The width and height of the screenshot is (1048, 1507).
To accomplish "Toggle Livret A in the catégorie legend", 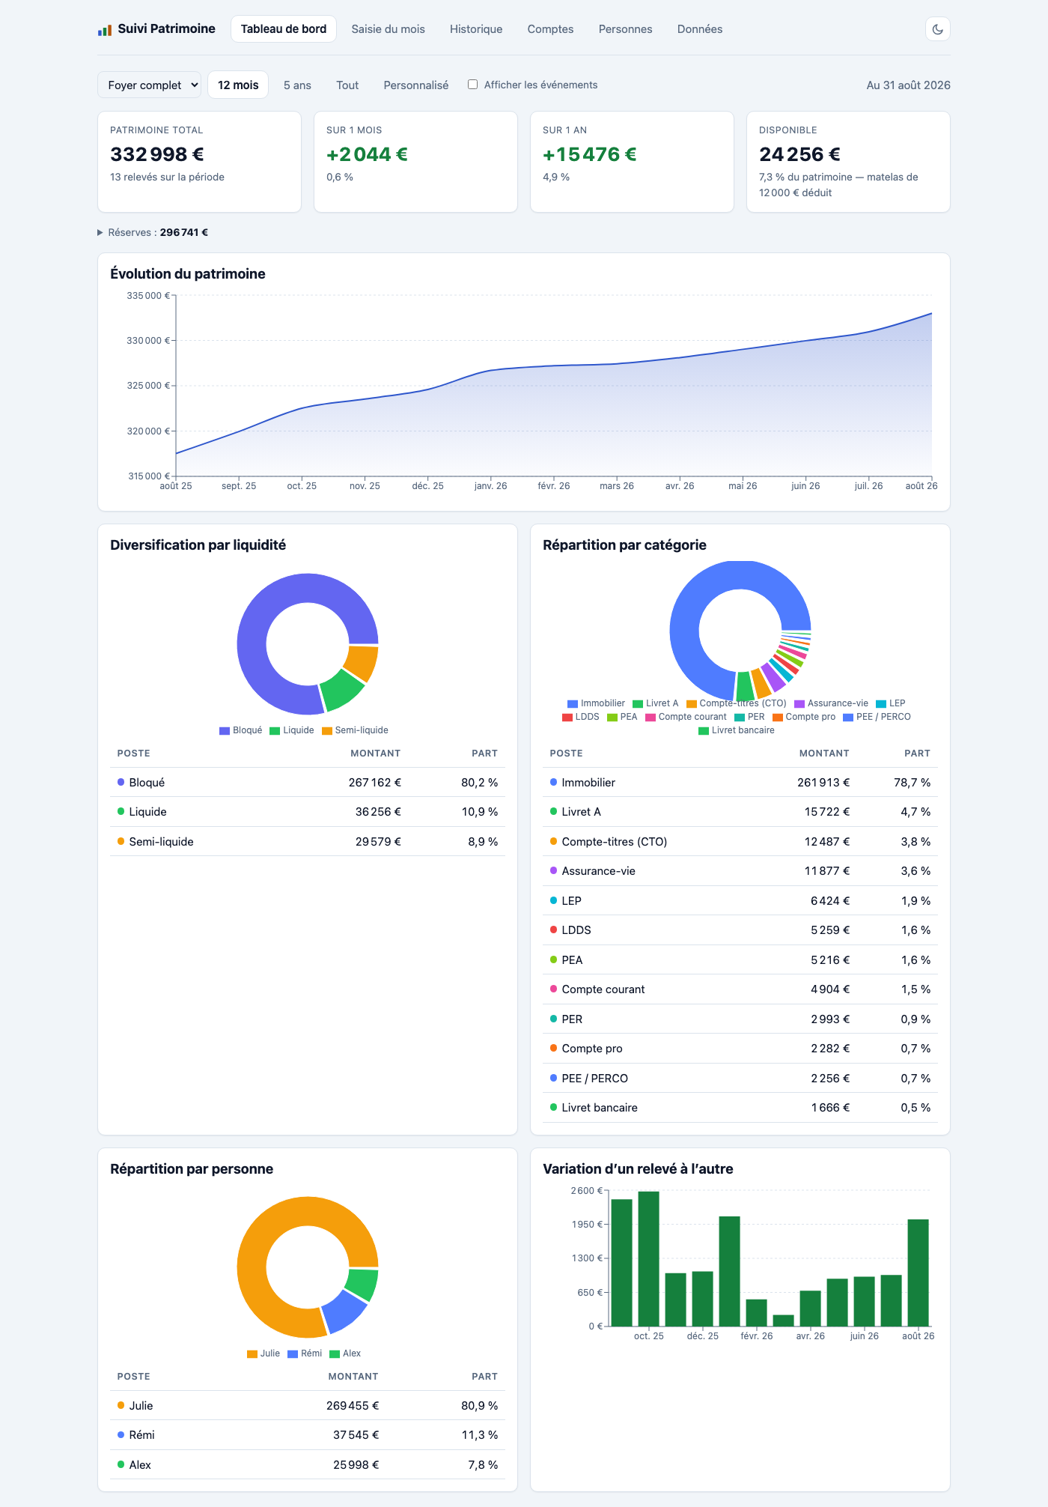I will 656,703.
